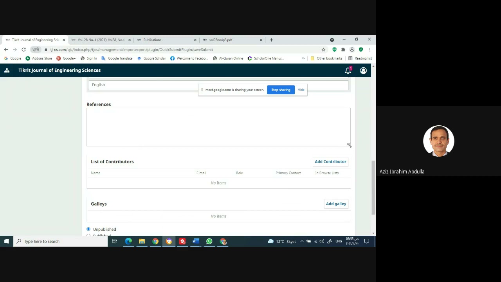Click the Tikrit Journal of Engineering Sciences header title
This screenshot has width=501, height=282.
(59, 70)
